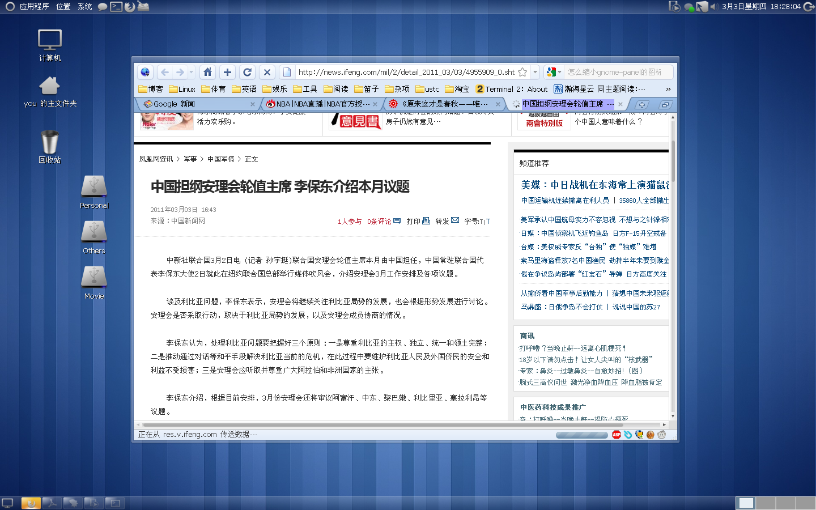Image resolution: width=816 pixels, height=510 pixels.
Task: Click the star to bookmark this page
Action: tap(522, 72)
